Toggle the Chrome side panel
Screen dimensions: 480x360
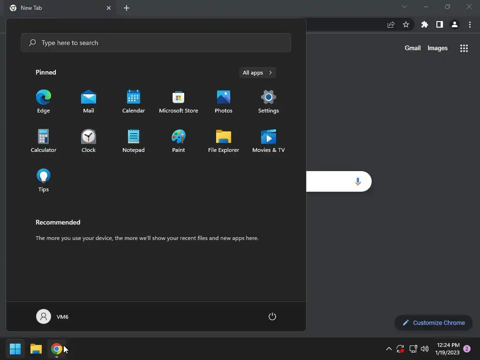[x=440, y=24]
